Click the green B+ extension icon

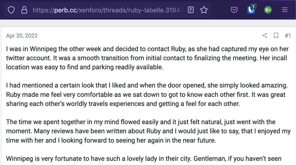tap(268, 10)
